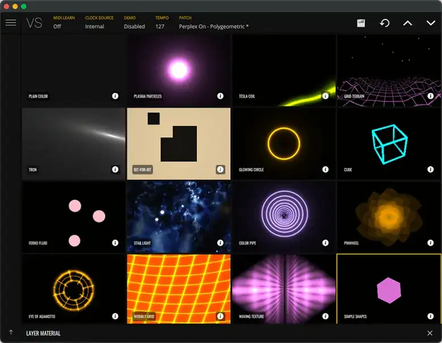Go to previous patch with up chevron
The width and height of the screenshot is (442, 343).
pyautogui.click(x=407, y=23)
